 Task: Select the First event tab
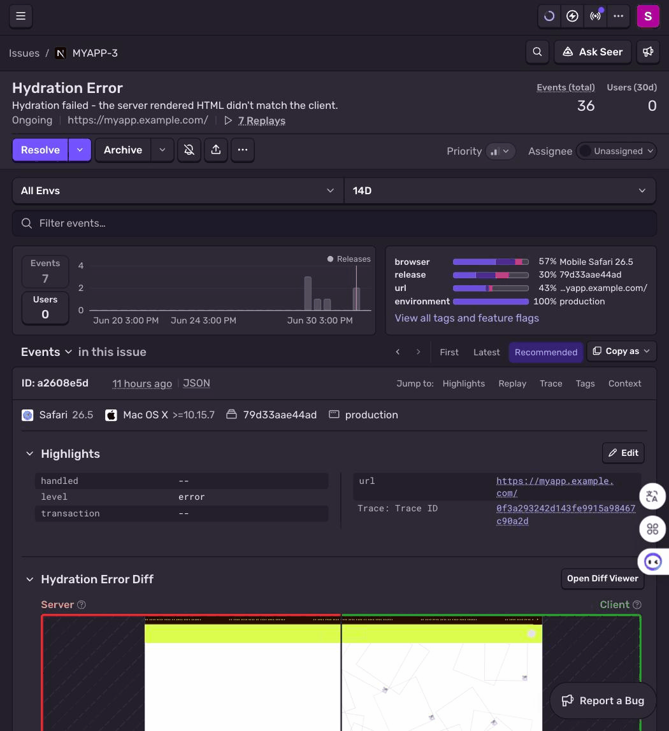click(449, 352)
